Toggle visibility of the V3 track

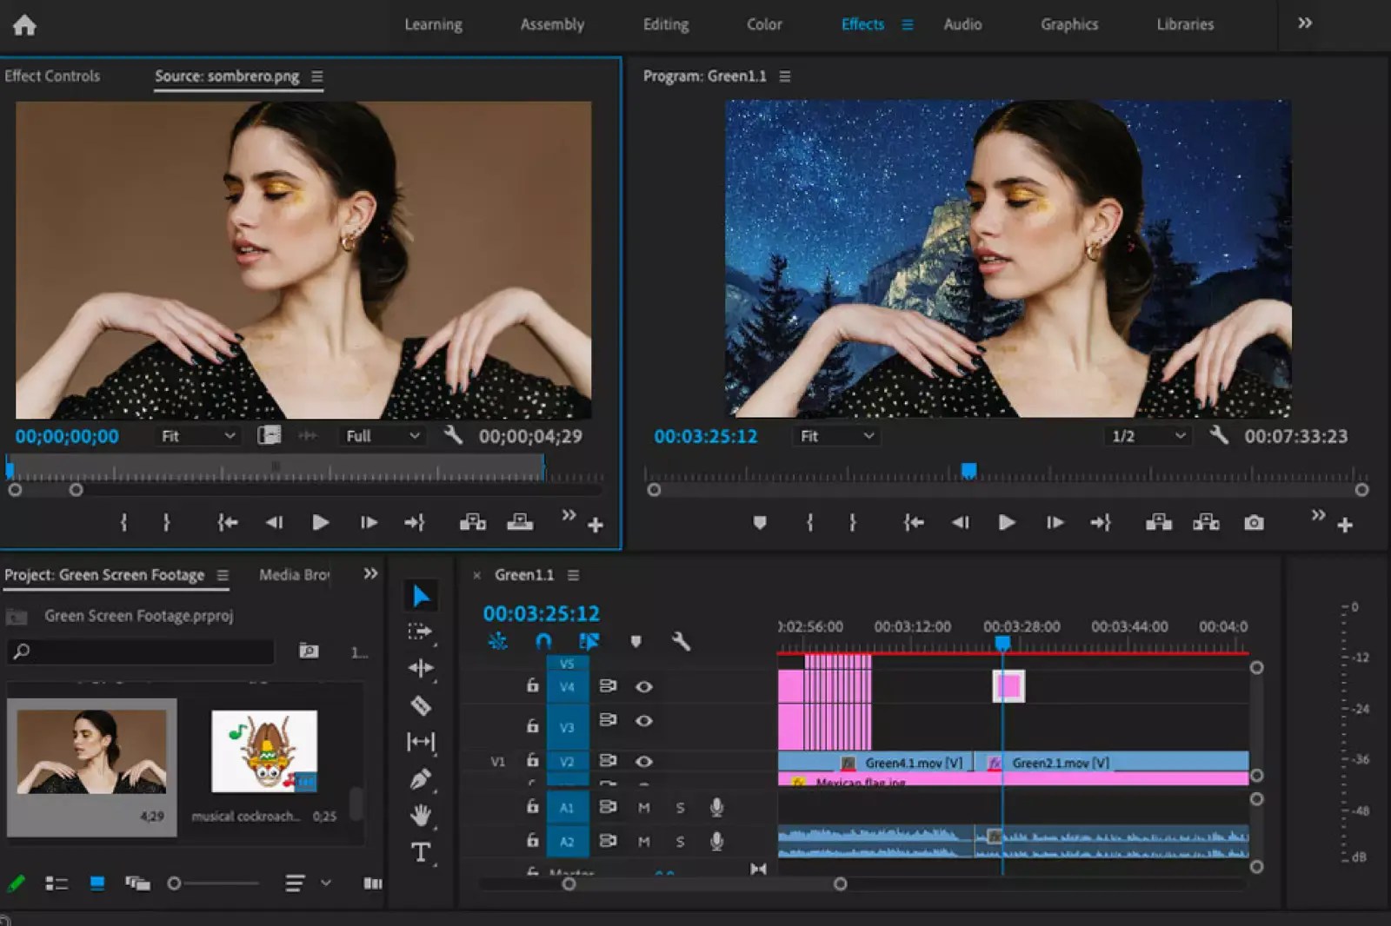pos(643,720)
